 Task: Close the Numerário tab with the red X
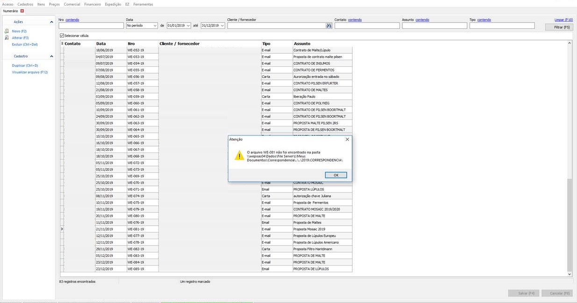click(x=22, y=11)
